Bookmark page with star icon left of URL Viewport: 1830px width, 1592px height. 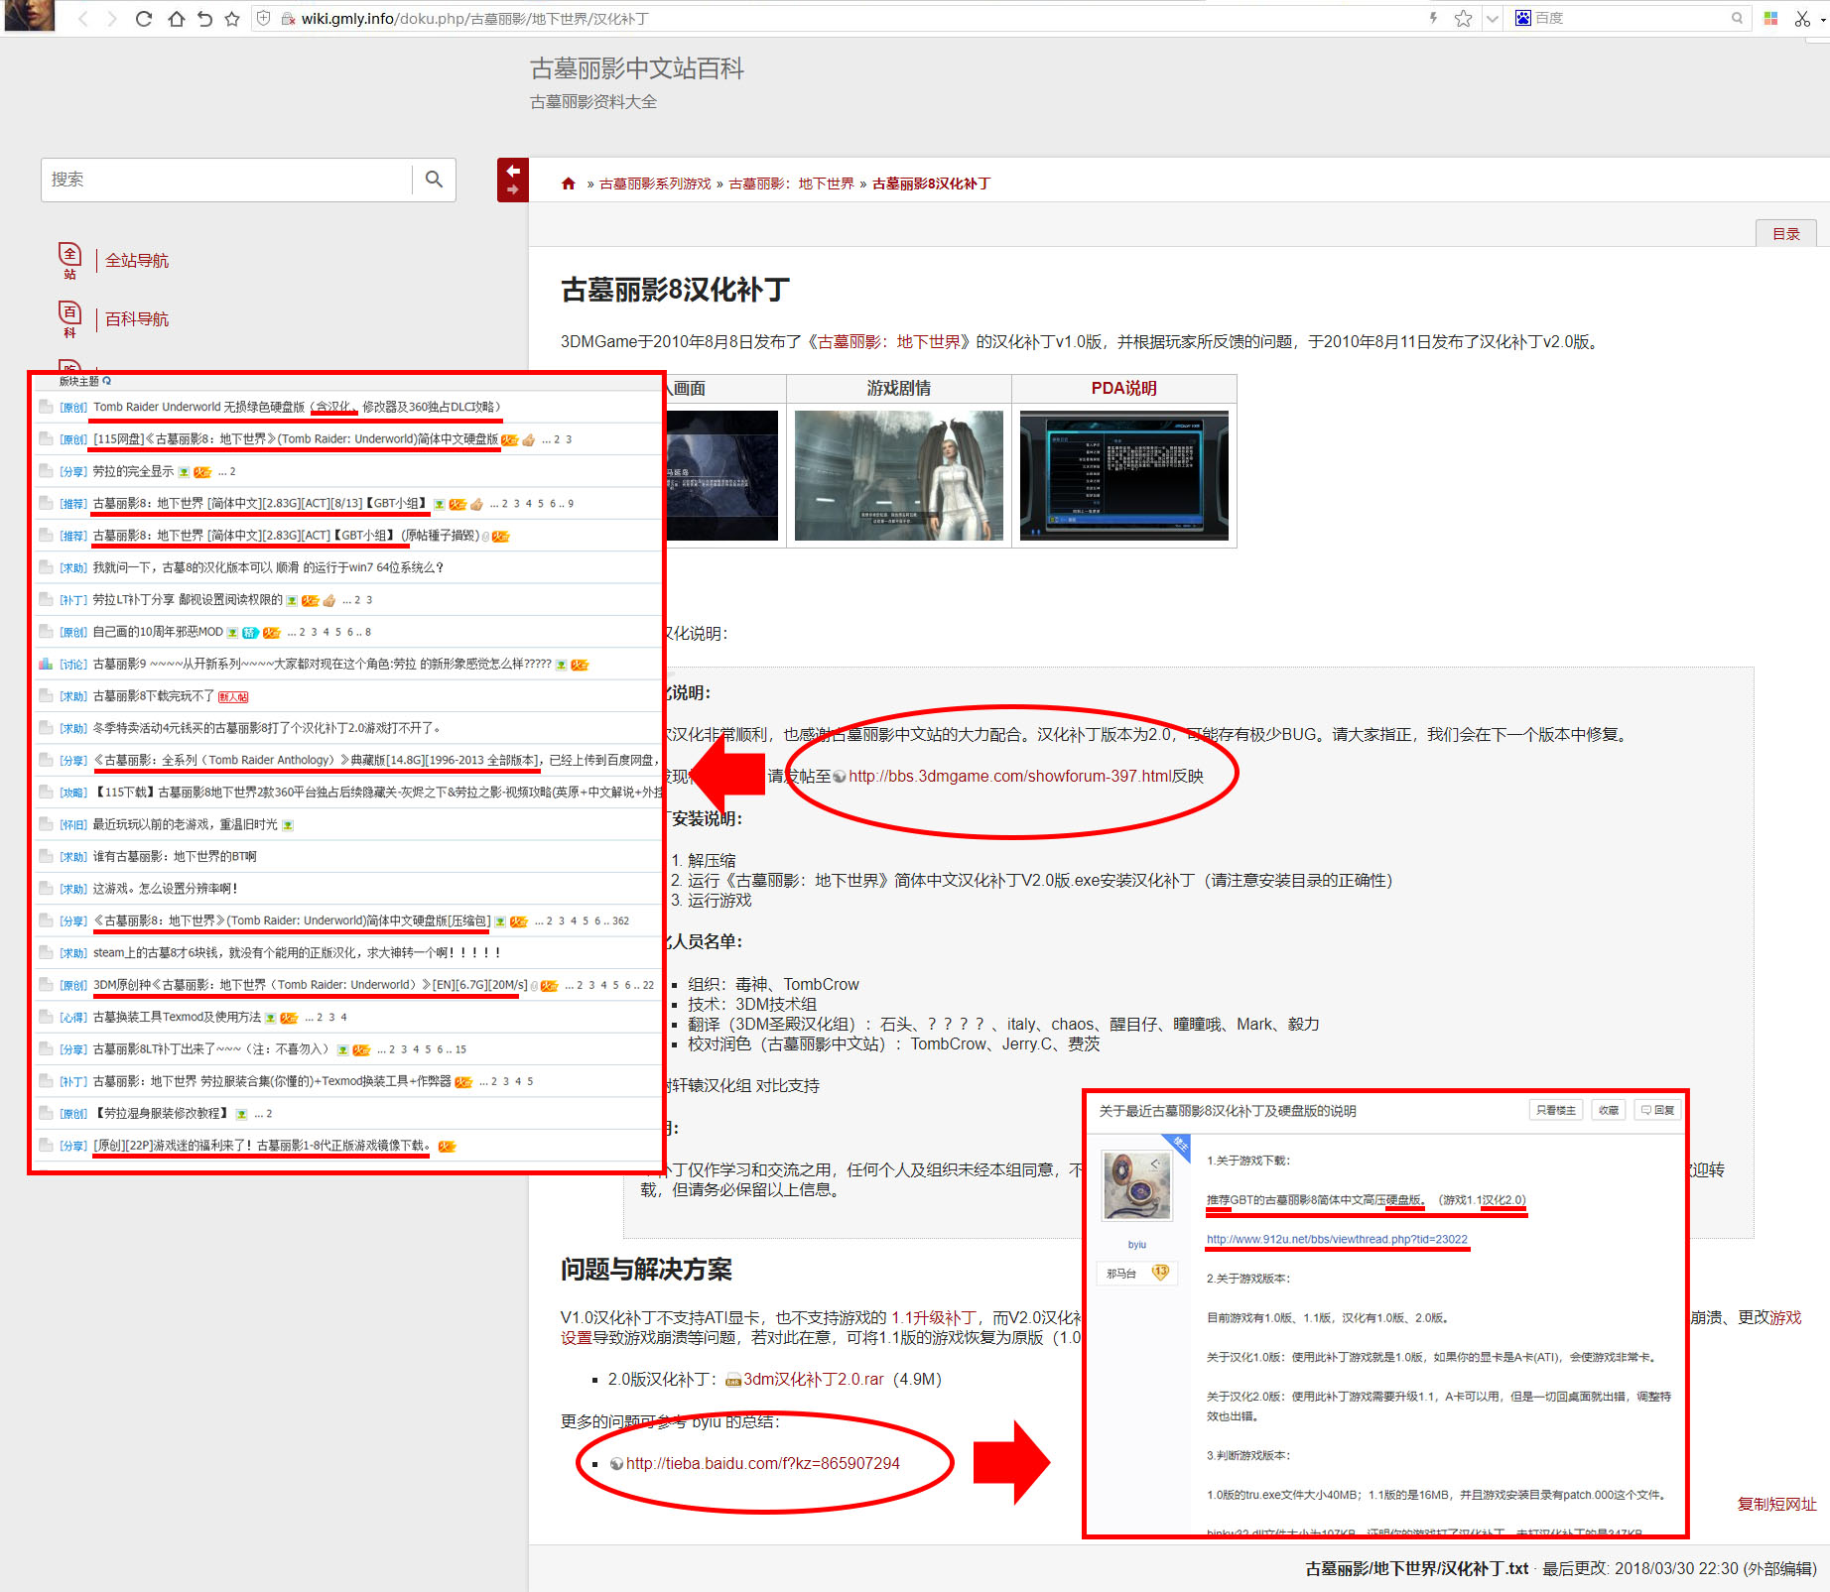pos(232,19)
